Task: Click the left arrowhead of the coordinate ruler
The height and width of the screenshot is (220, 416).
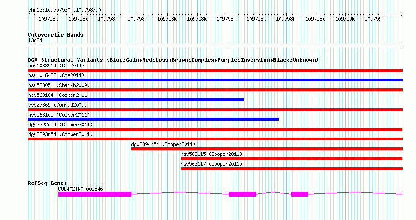Action: pos(29,15)
